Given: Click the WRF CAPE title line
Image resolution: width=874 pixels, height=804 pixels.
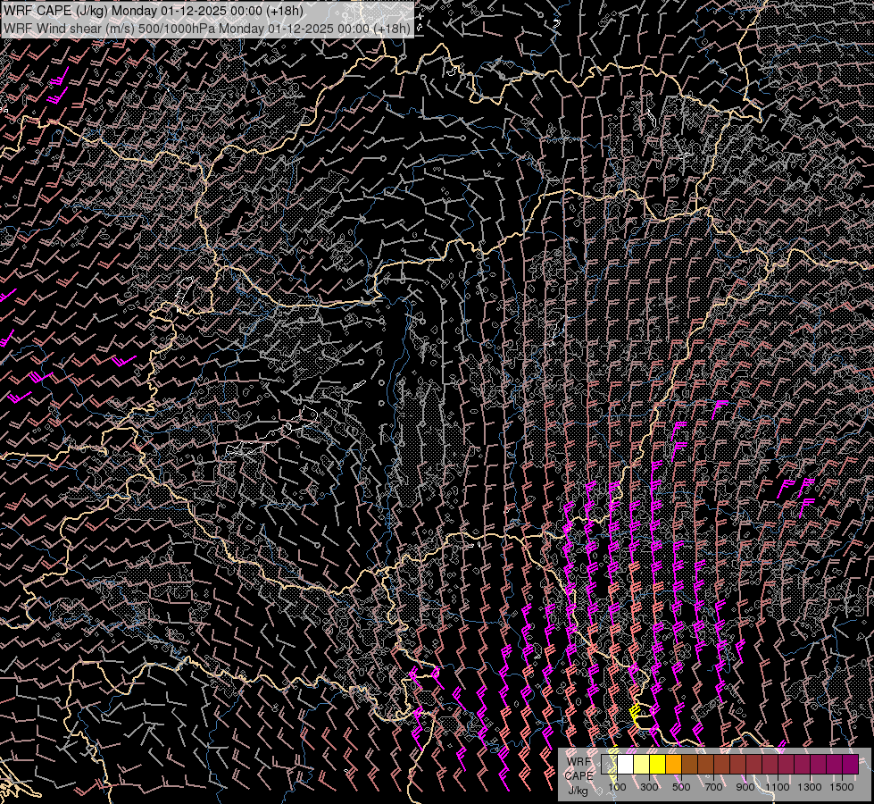Looking at the screenshot, I should 153,11.
